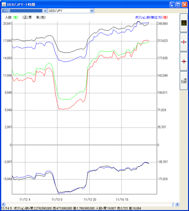The height and width of the screenshot is (211, 189).
Task: Click the 5,948 left axis label
Action: [x=8, y=110]
